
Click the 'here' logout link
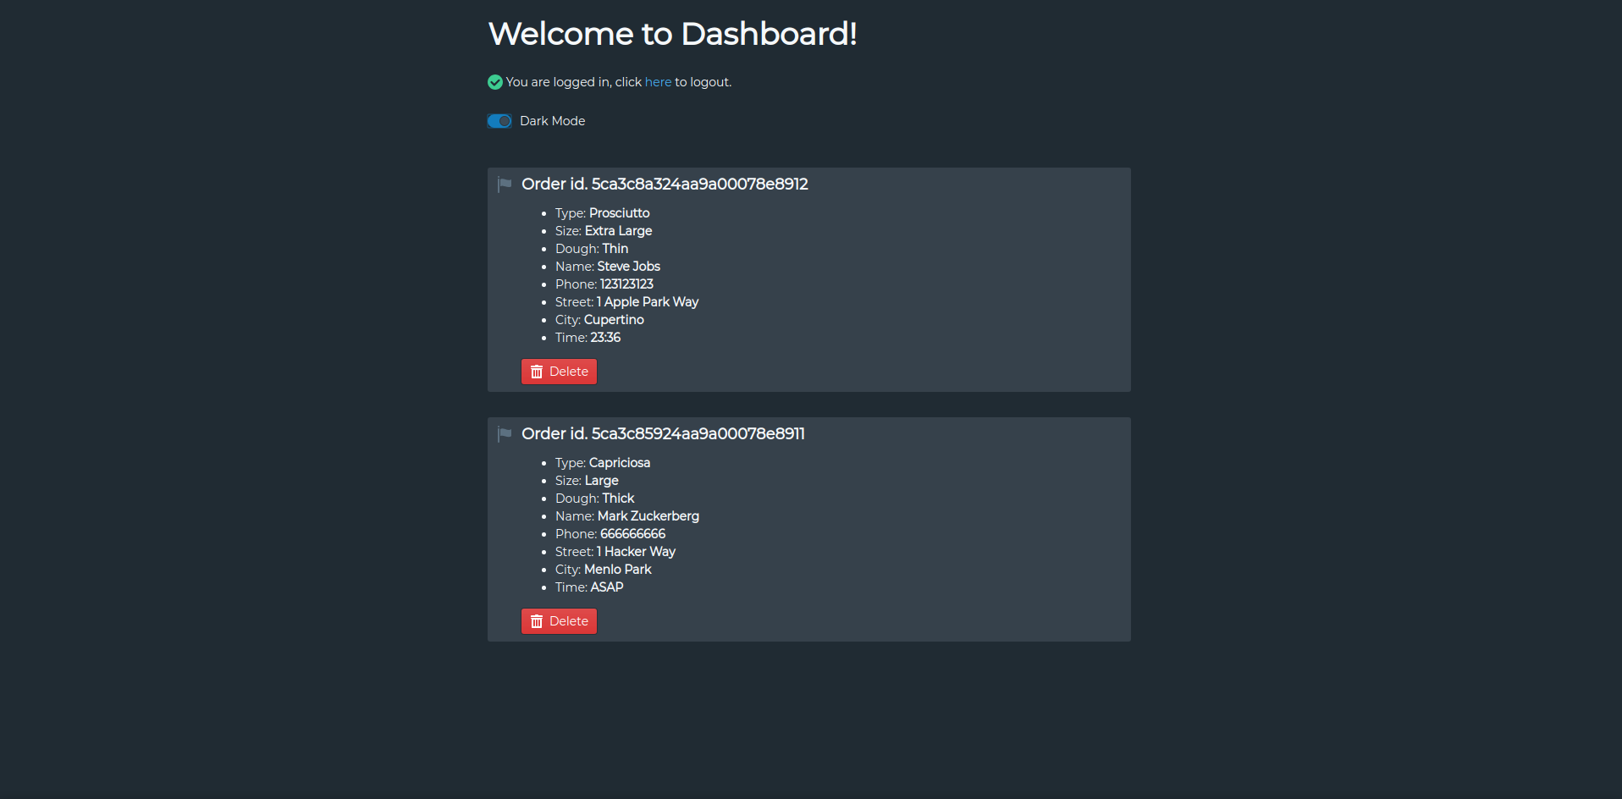coord(658,82)
